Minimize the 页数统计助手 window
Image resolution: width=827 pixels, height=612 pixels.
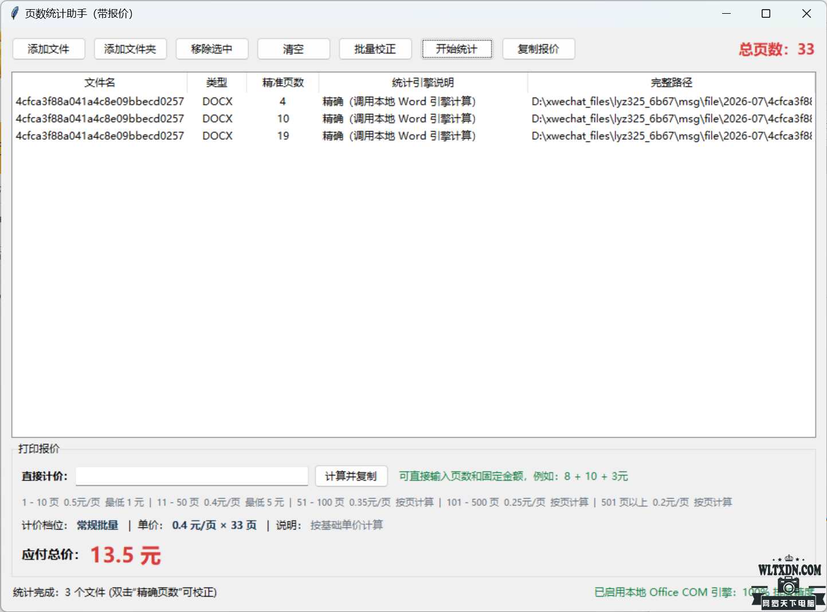pos(726,14)
